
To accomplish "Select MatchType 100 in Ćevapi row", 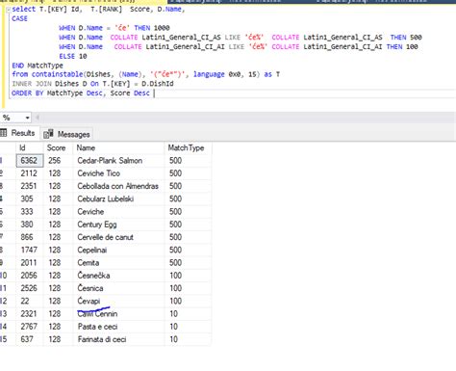I will point(188,301).
